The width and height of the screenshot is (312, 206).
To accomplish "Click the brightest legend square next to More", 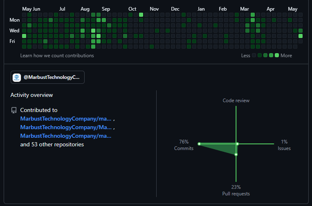I will [x=277, y=55].
